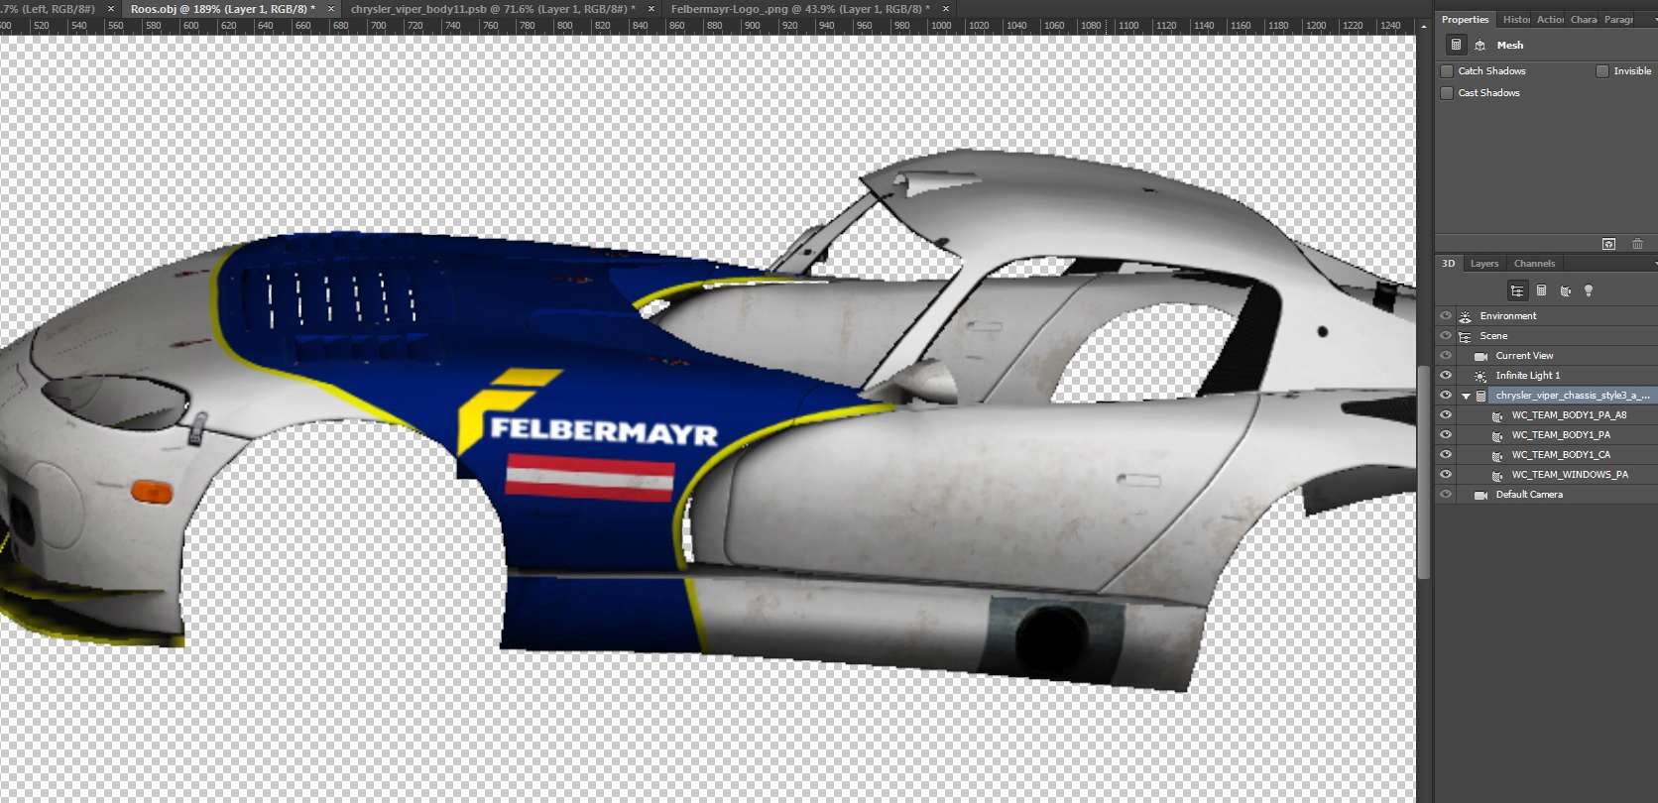Select the Default Camera row
Viewport: 1658px width, 803px height.
1546,495
